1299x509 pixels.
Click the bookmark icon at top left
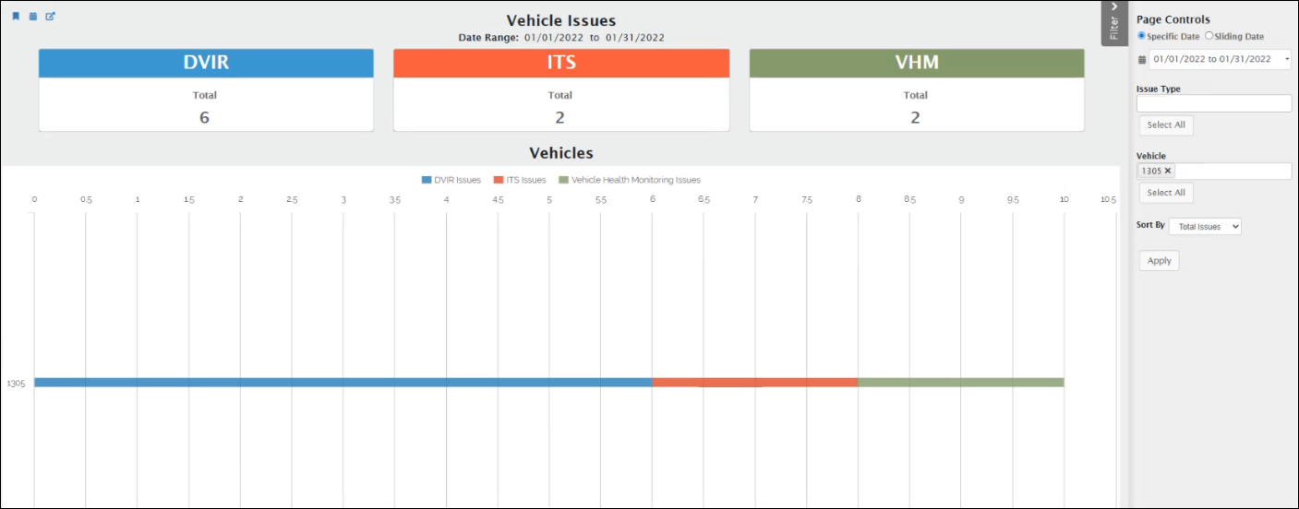pyautogui.click(x=16, y=17)
